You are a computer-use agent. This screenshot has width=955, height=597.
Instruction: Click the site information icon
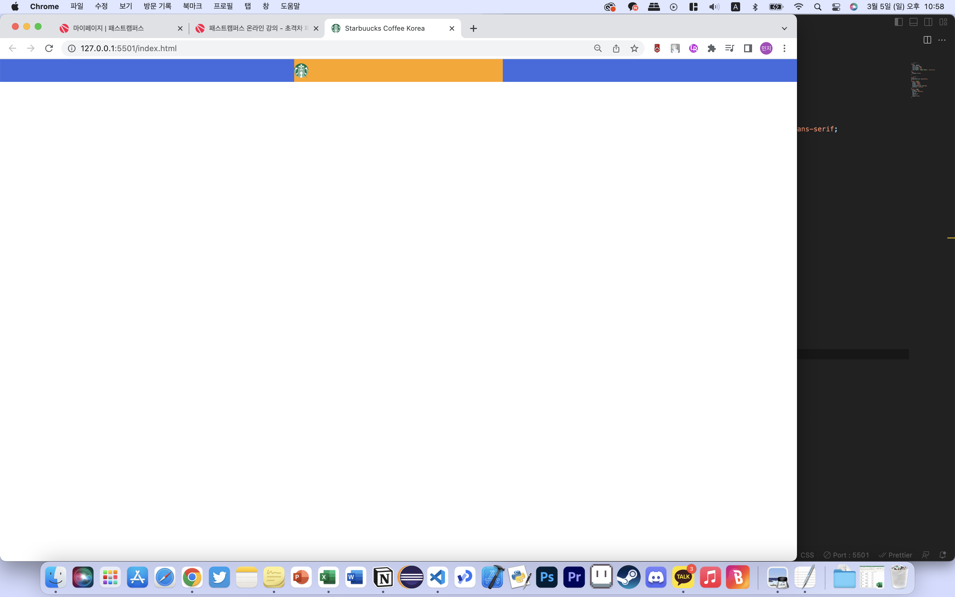pos(72,48)
